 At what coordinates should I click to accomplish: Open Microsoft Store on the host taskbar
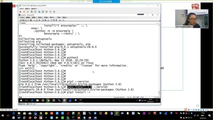pyautogui.click(x=24, y=113)
